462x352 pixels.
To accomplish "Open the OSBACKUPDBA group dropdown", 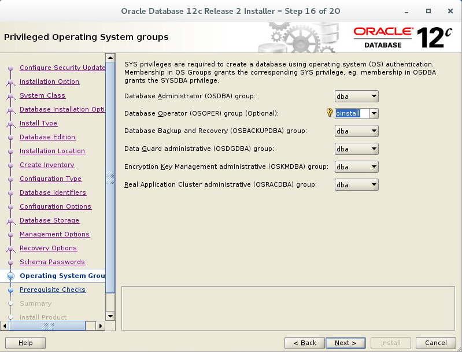I will point(357,131).
